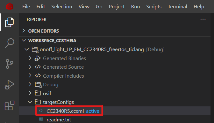Click the Generated Binaries bug icon
Screen dimensions: 214x123
tap(38, 58)
